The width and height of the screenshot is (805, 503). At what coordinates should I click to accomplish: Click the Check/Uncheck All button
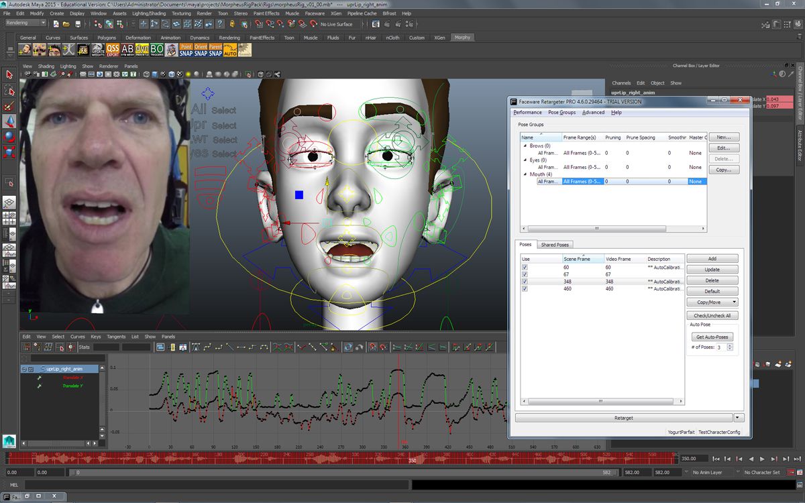pos(712,315)
